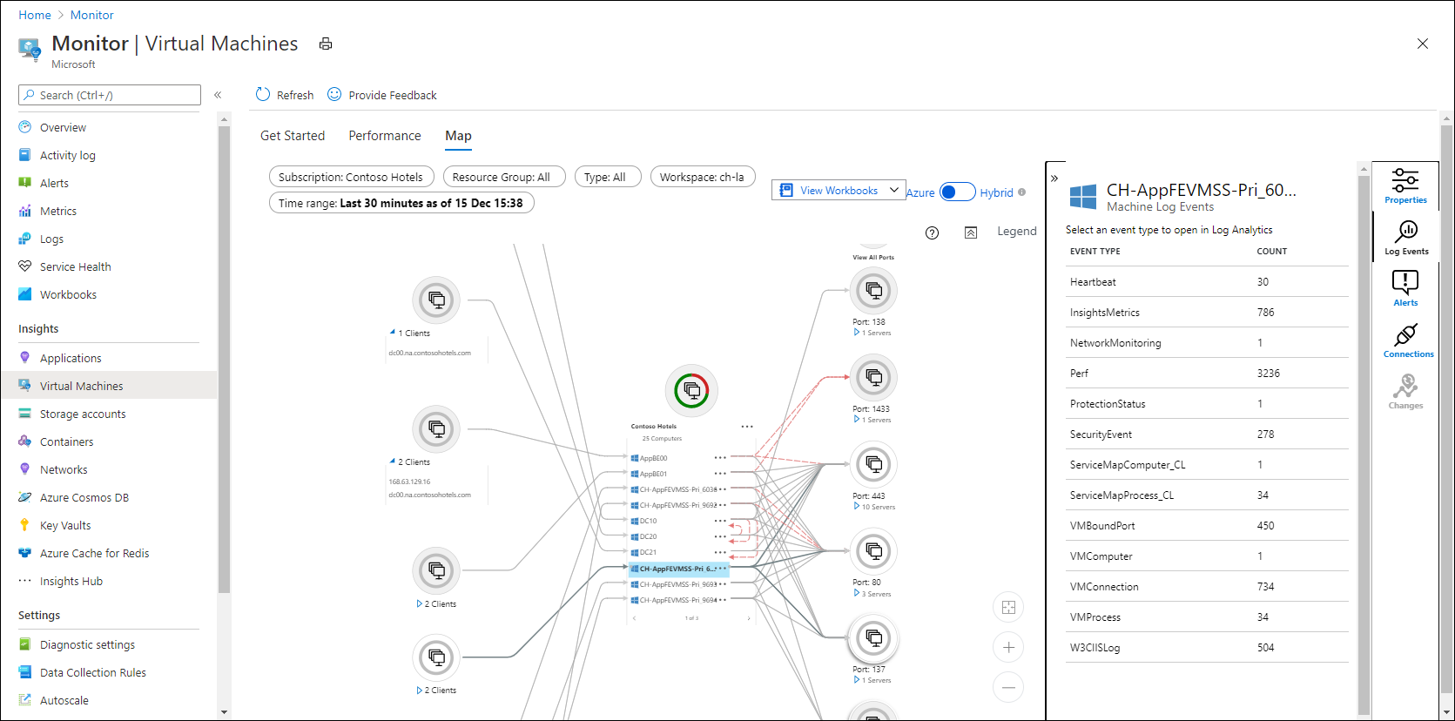Select the AppBE01 machine in map
The width and height of the screenshot is (1455, 721).
pyautogui.click(x=653, y=474)
